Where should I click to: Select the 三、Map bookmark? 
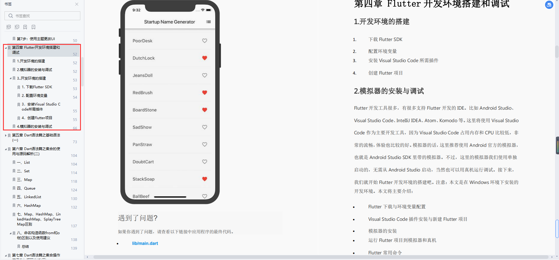tap(24, 180)
